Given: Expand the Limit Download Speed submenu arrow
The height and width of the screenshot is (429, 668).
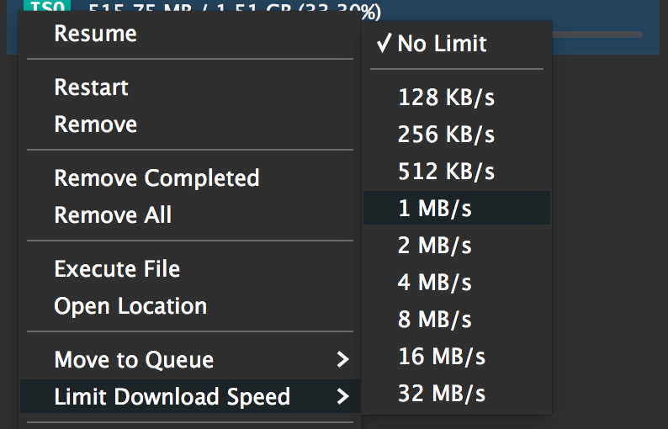Looking at the screenshot, I should point(342,397).
